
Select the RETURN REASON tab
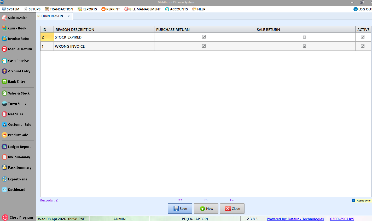pos(50,16)
